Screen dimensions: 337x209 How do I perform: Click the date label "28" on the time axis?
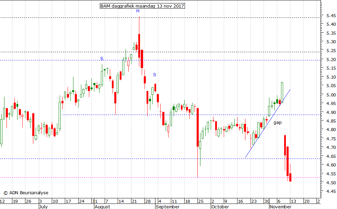[148, 201]
